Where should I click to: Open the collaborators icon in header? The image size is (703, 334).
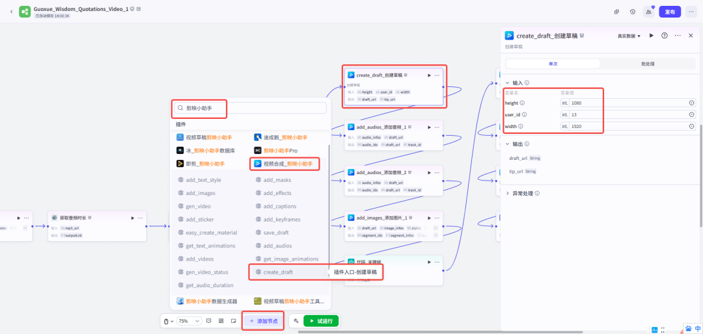point(648,12)
